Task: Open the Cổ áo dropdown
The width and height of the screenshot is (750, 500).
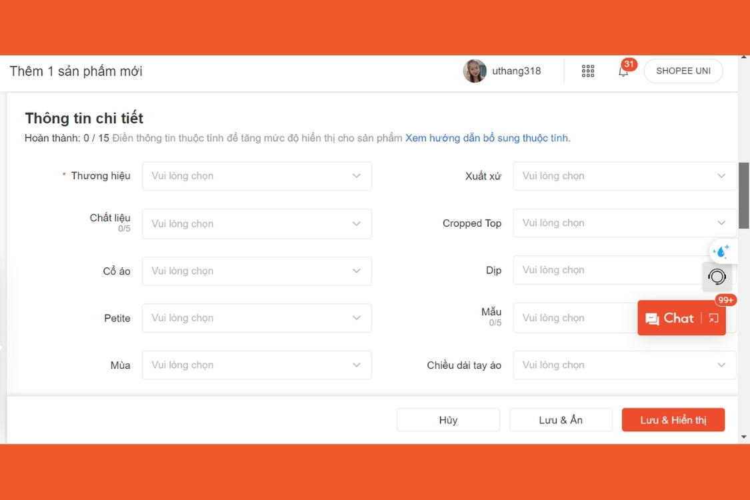Action: [257, 271]
